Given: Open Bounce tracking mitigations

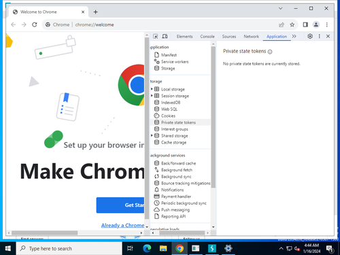Looking at the screenshot, I should 182,183.
